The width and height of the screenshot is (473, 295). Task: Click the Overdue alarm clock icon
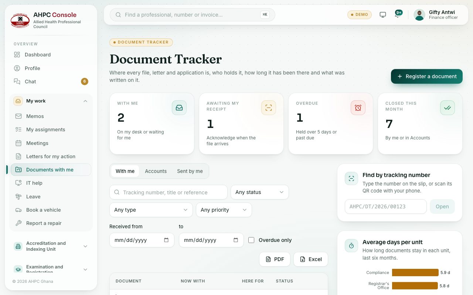[358, 108]
